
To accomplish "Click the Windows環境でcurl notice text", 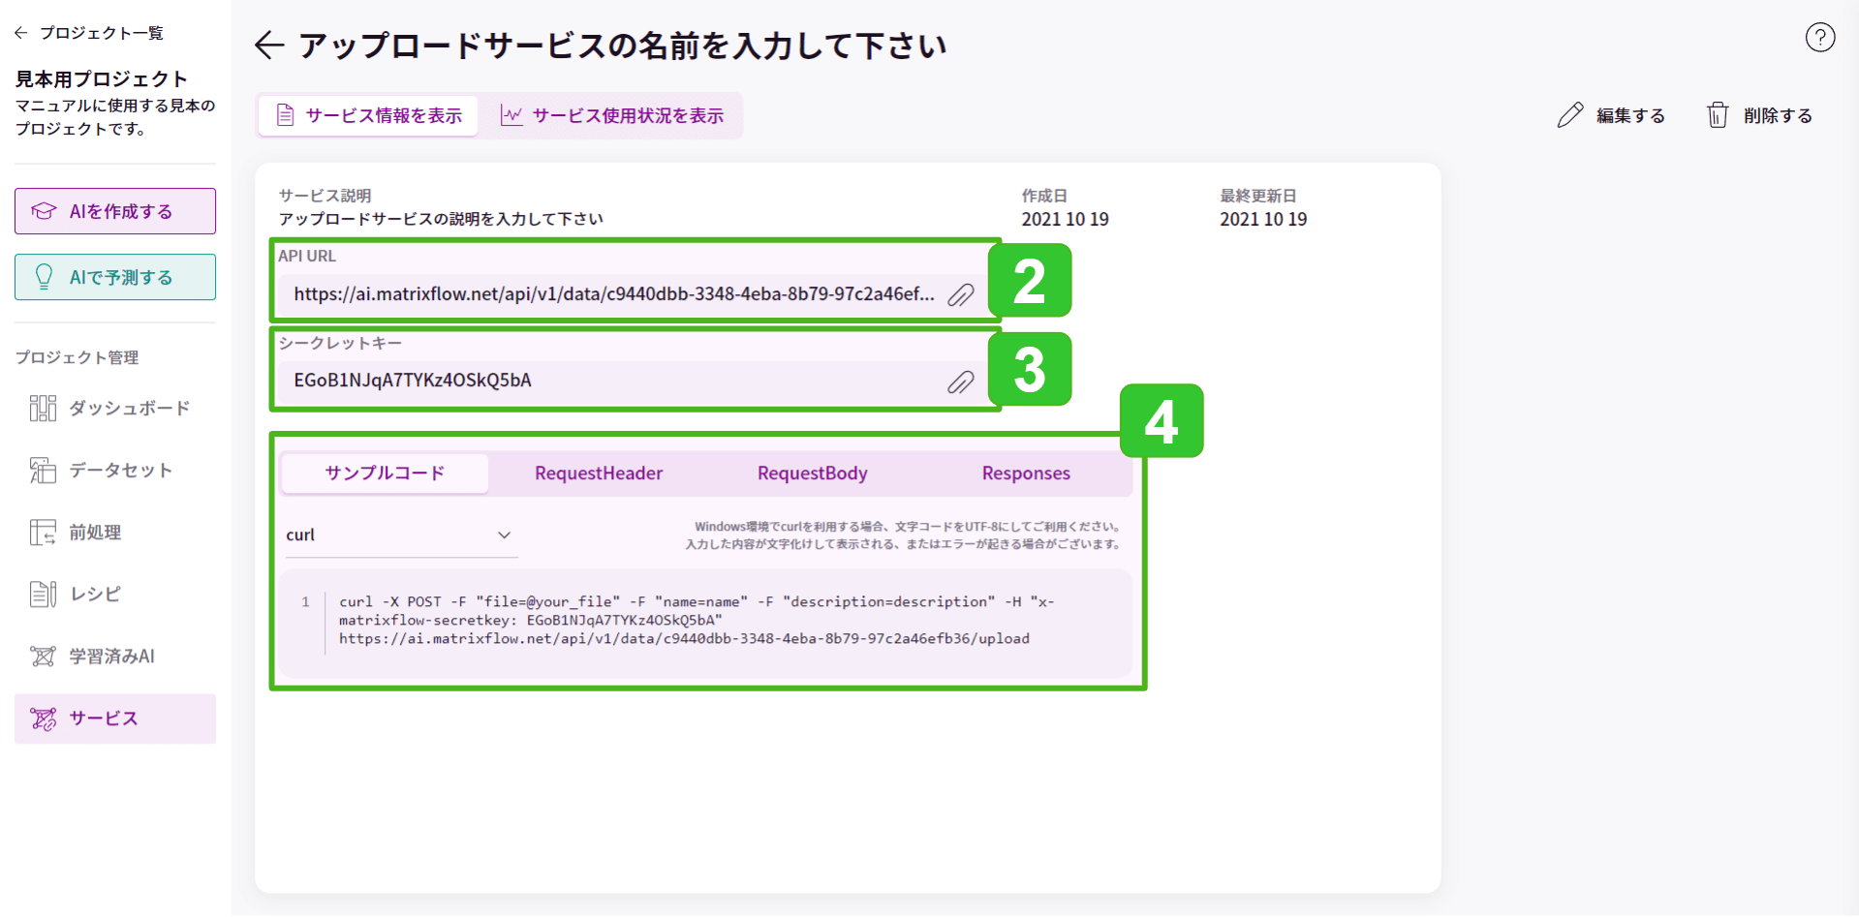I will tap(903, 535).
